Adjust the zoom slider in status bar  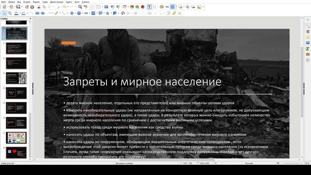[291, 163]
